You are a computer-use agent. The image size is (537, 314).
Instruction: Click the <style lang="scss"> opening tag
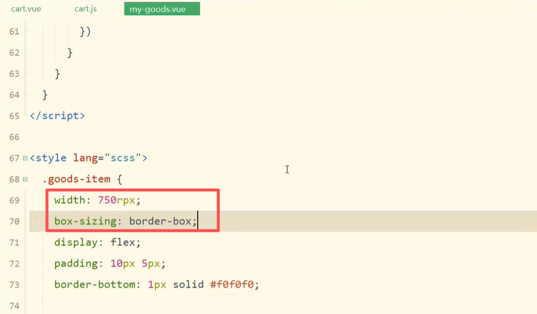89,158
